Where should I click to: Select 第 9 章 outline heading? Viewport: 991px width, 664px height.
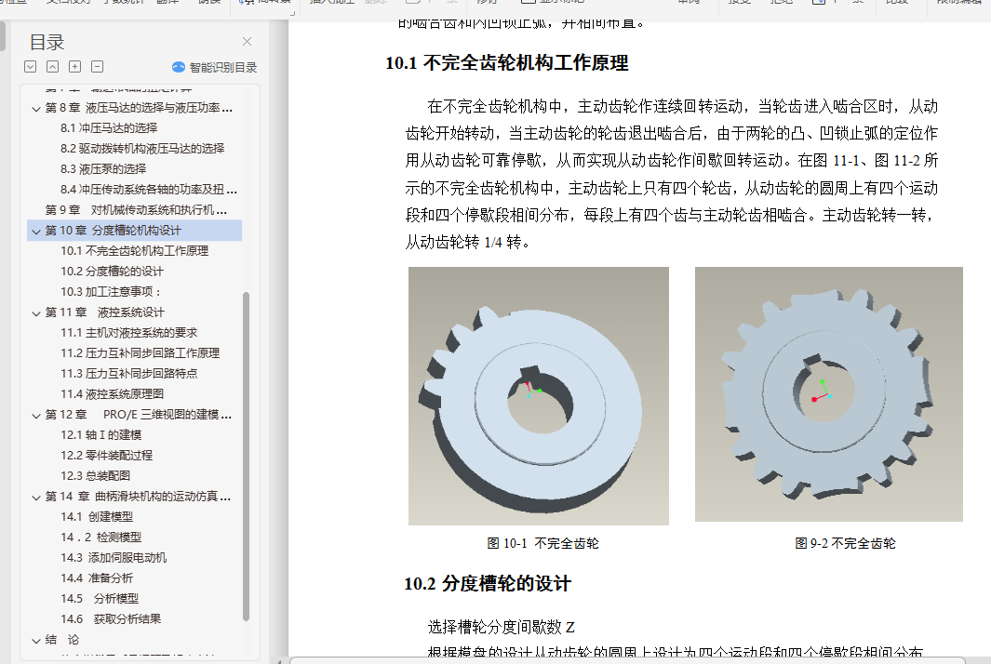136,210
